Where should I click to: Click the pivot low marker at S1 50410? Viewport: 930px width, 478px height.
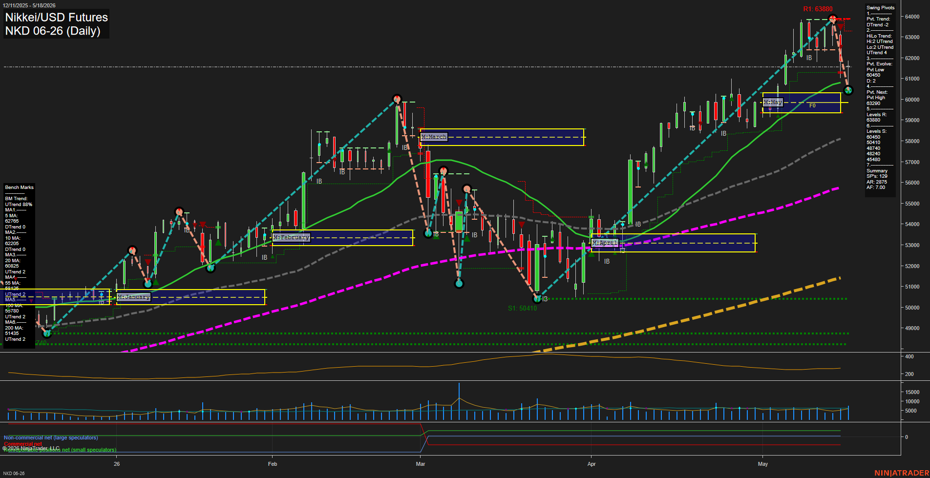pos(537,298)
